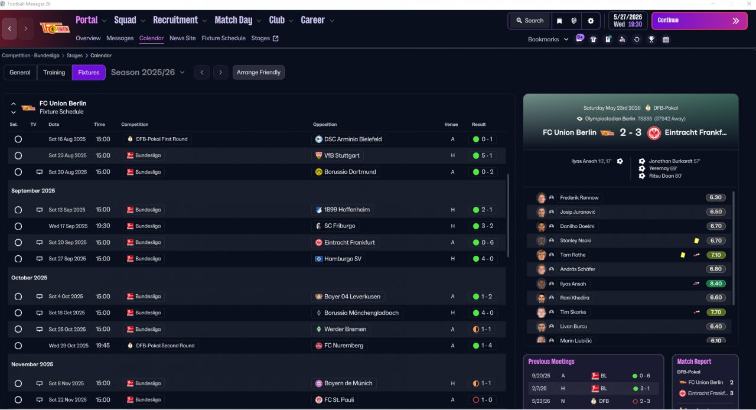Click Ilyas Ansah's 8.40 rating badge
This screenshot has height=410, width=756.
pos(715,284)
